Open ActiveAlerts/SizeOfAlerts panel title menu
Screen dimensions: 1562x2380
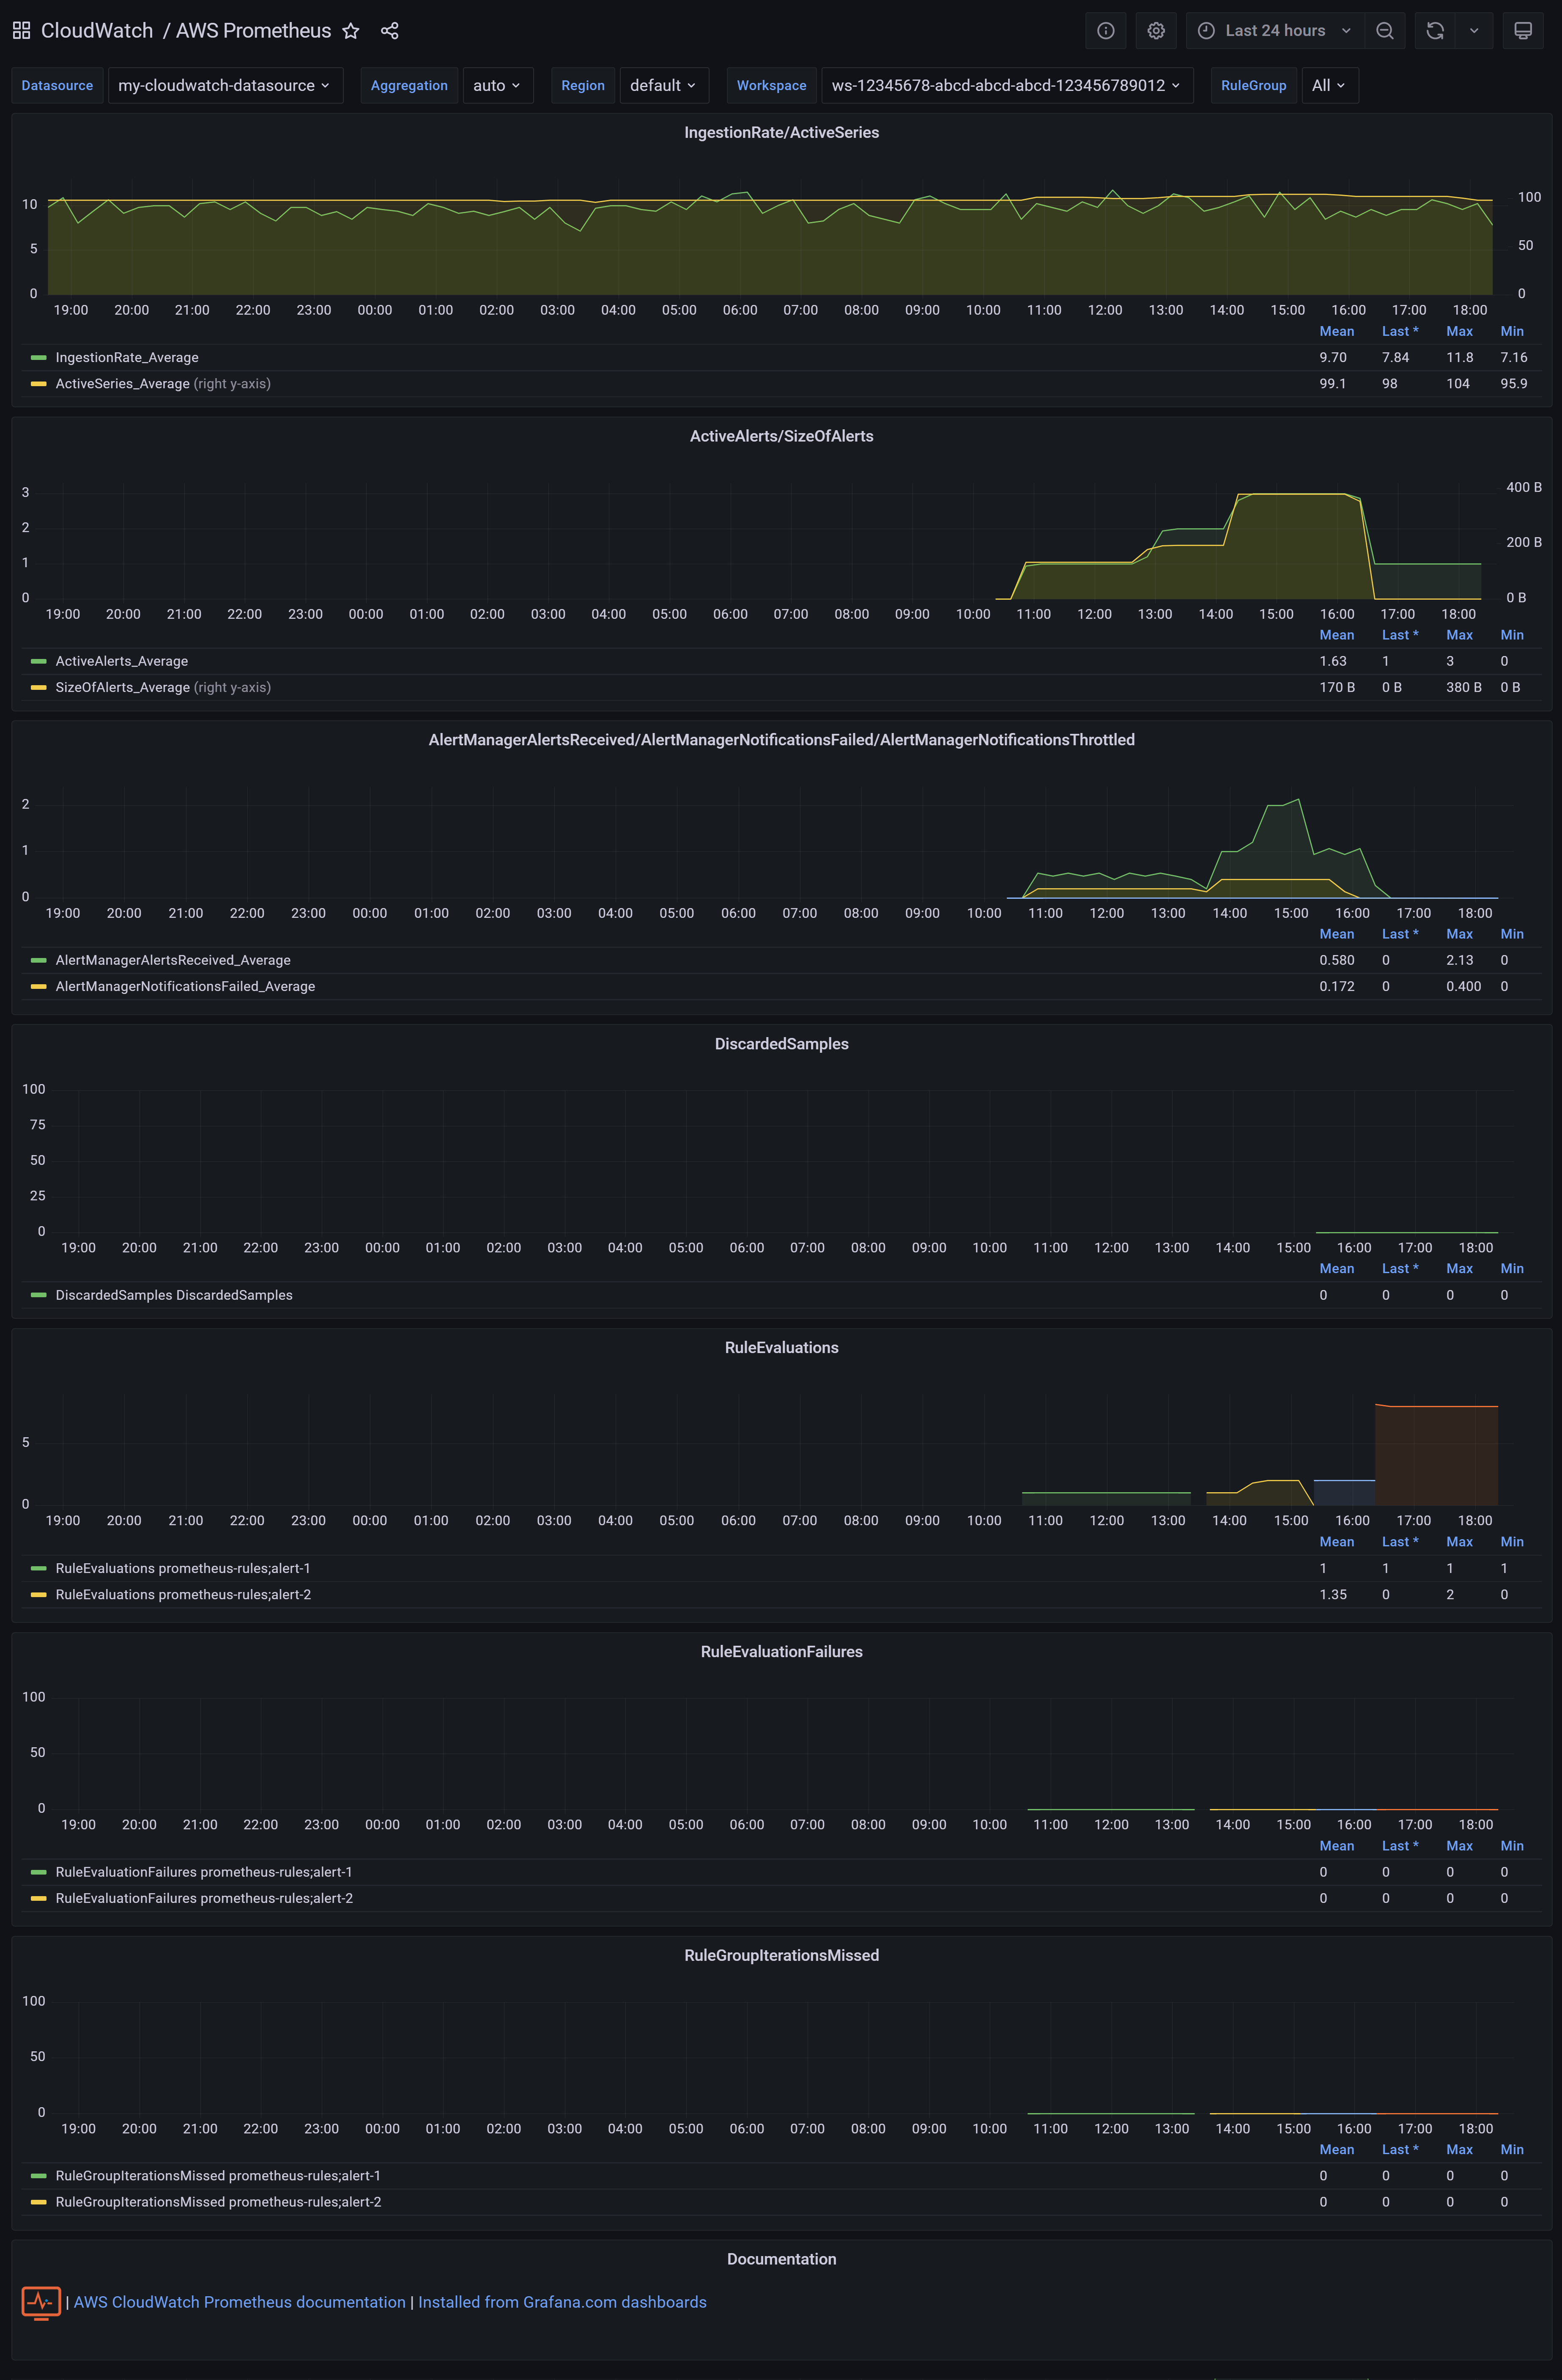click(x=781, y=436)
